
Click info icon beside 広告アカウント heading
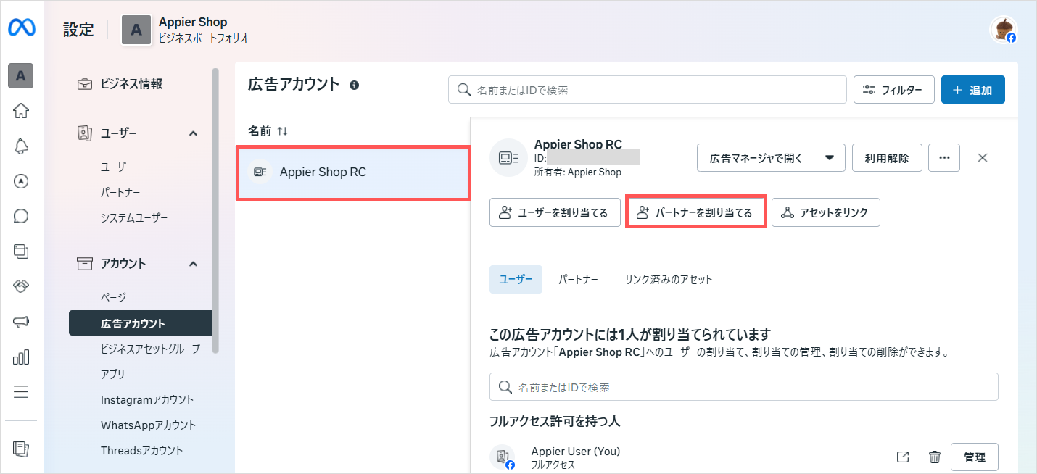tap(354, 85)
